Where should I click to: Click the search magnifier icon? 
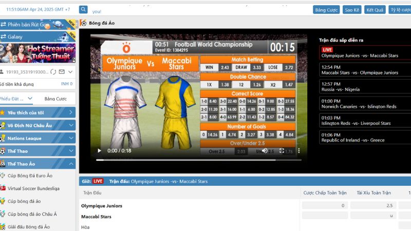point(83,10)
